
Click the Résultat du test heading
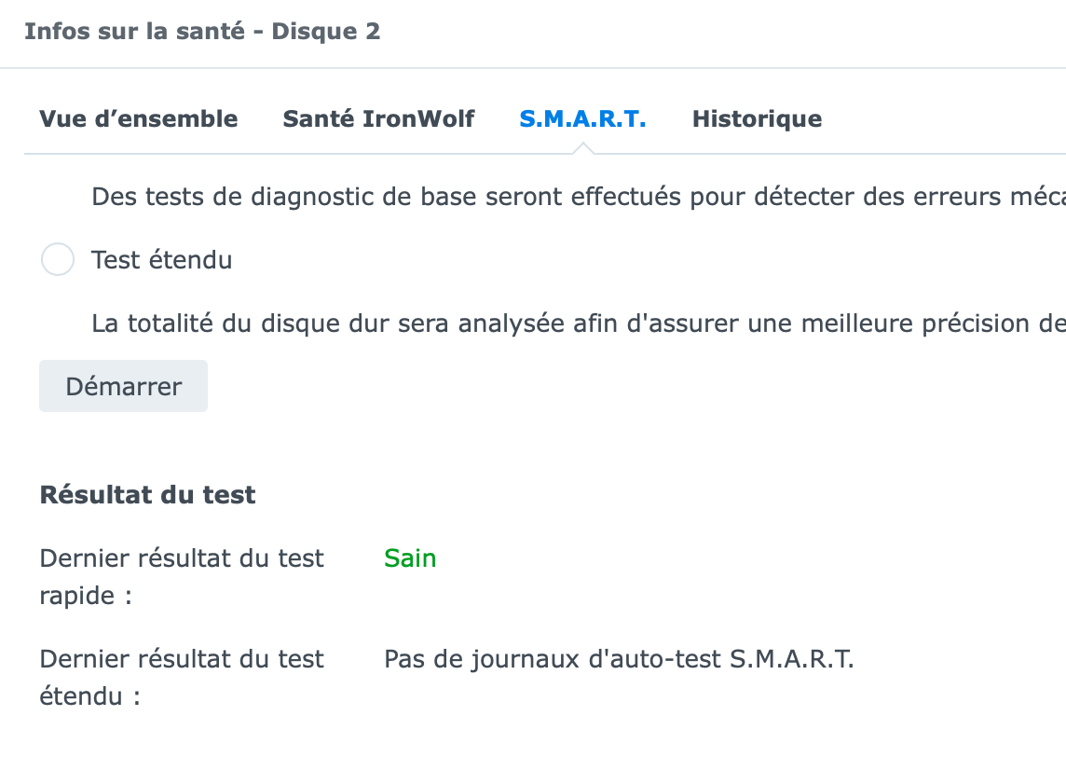pos(147,494)
